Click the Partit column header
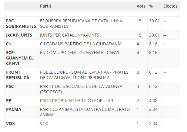 [45, 6]
